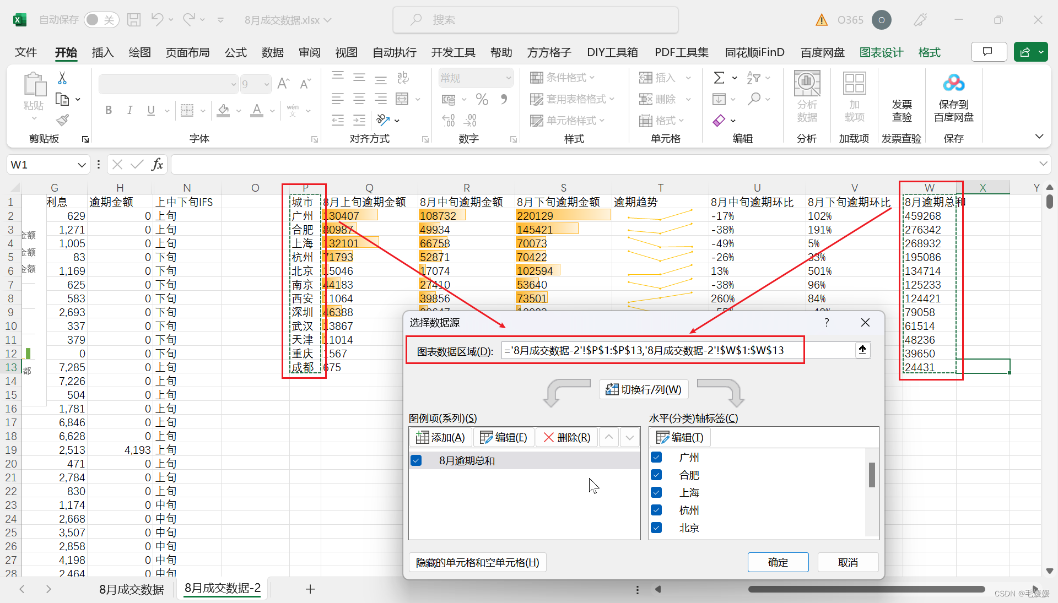Uncheck the 合肥 category checkbox
This screenshot has height=603, width=1058.
[656, 475]
